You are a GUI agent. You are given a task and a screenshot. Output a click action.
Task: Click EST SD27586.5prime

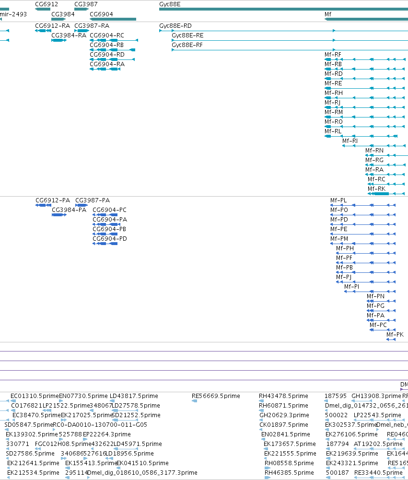point(30,454)
